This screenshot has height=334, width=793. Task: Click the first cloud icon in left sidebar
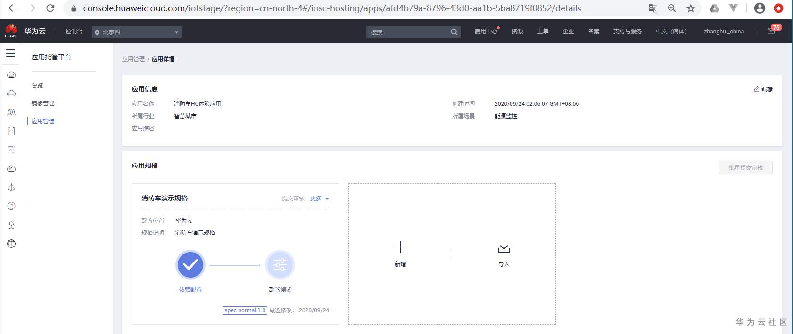(11, 75)
